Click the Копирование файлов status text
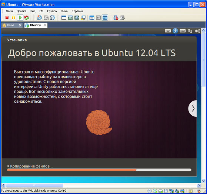This screenshot has height=194, width=207. click(31, 166)
